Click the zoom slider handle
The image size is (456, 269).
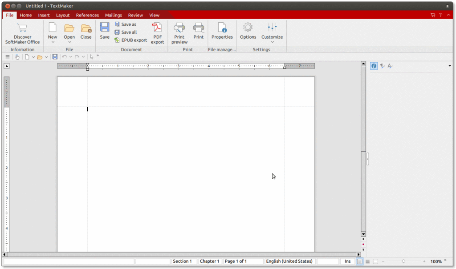[x=403, y=261]
